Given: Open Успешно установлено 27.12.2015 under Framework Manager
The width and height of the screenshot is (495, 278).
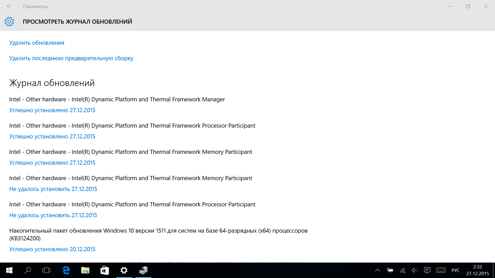Looking at the screenshot, I should [52, 110].
